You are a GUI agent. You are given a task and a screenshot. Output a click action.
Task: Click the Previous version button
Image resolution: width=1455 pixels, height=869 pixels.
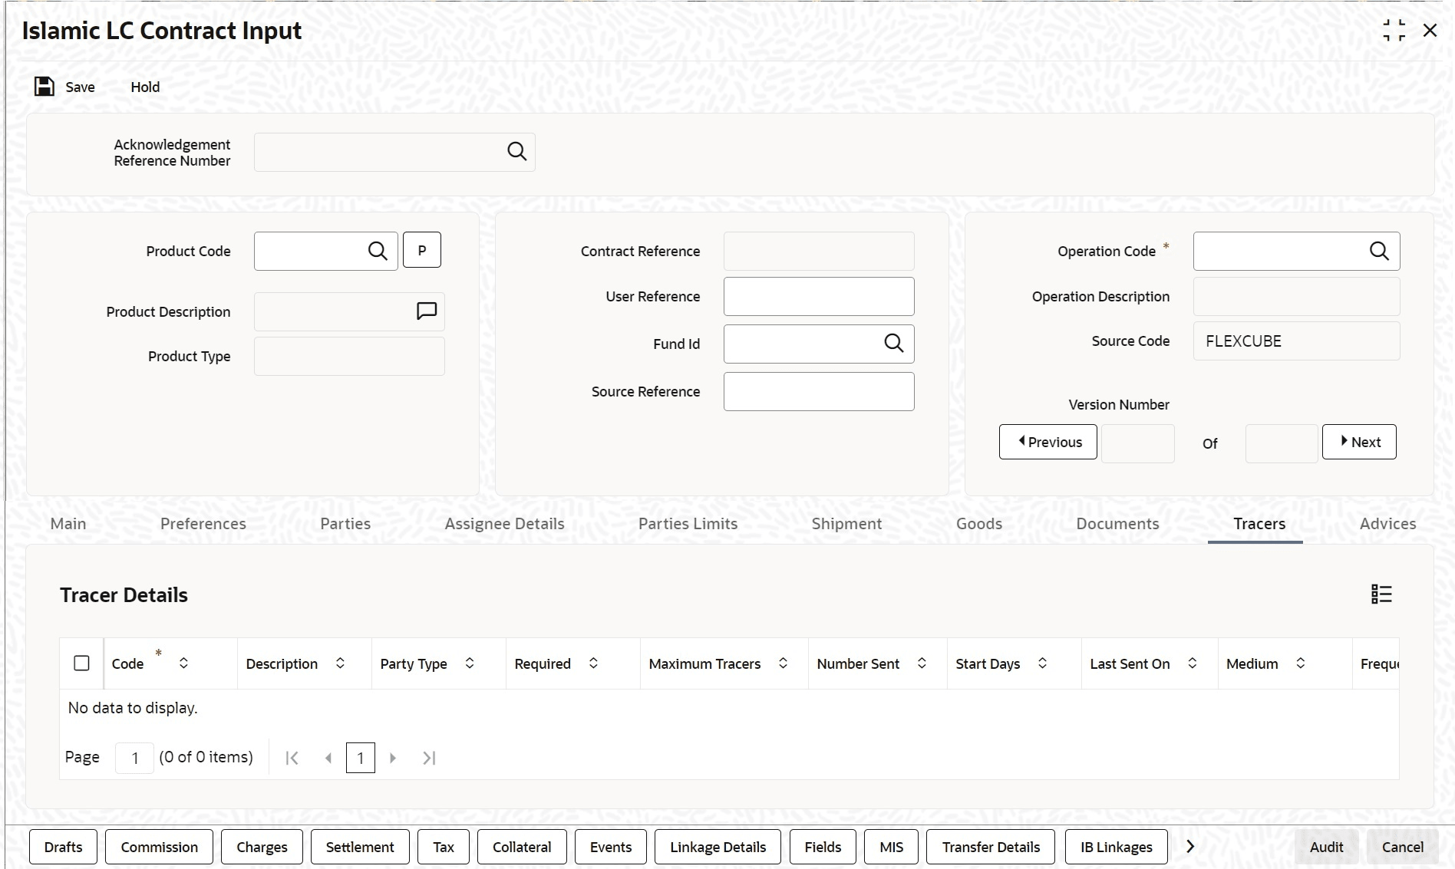(1048, 442)
